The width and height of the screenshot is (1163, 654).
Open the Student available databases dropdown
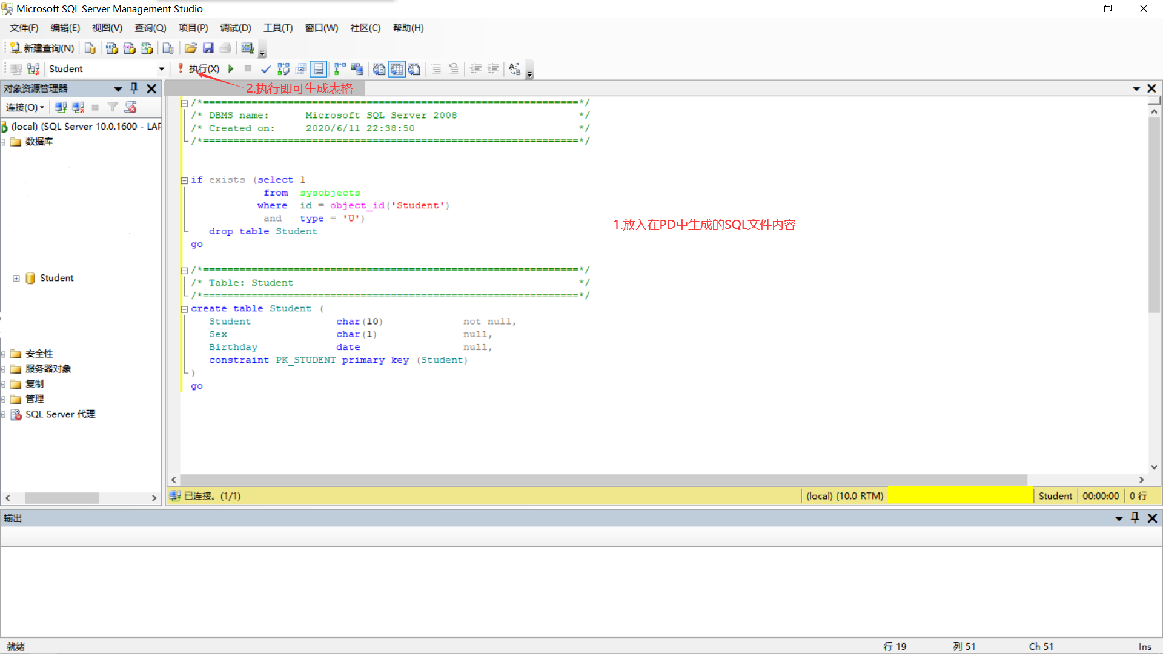pyautogui.click(x=161, y=69)
